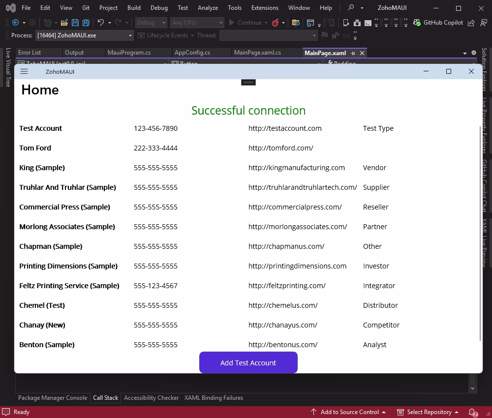Open the Process combo box
Image resolution: width=492 pixels, height=418 pixels.
85,35
